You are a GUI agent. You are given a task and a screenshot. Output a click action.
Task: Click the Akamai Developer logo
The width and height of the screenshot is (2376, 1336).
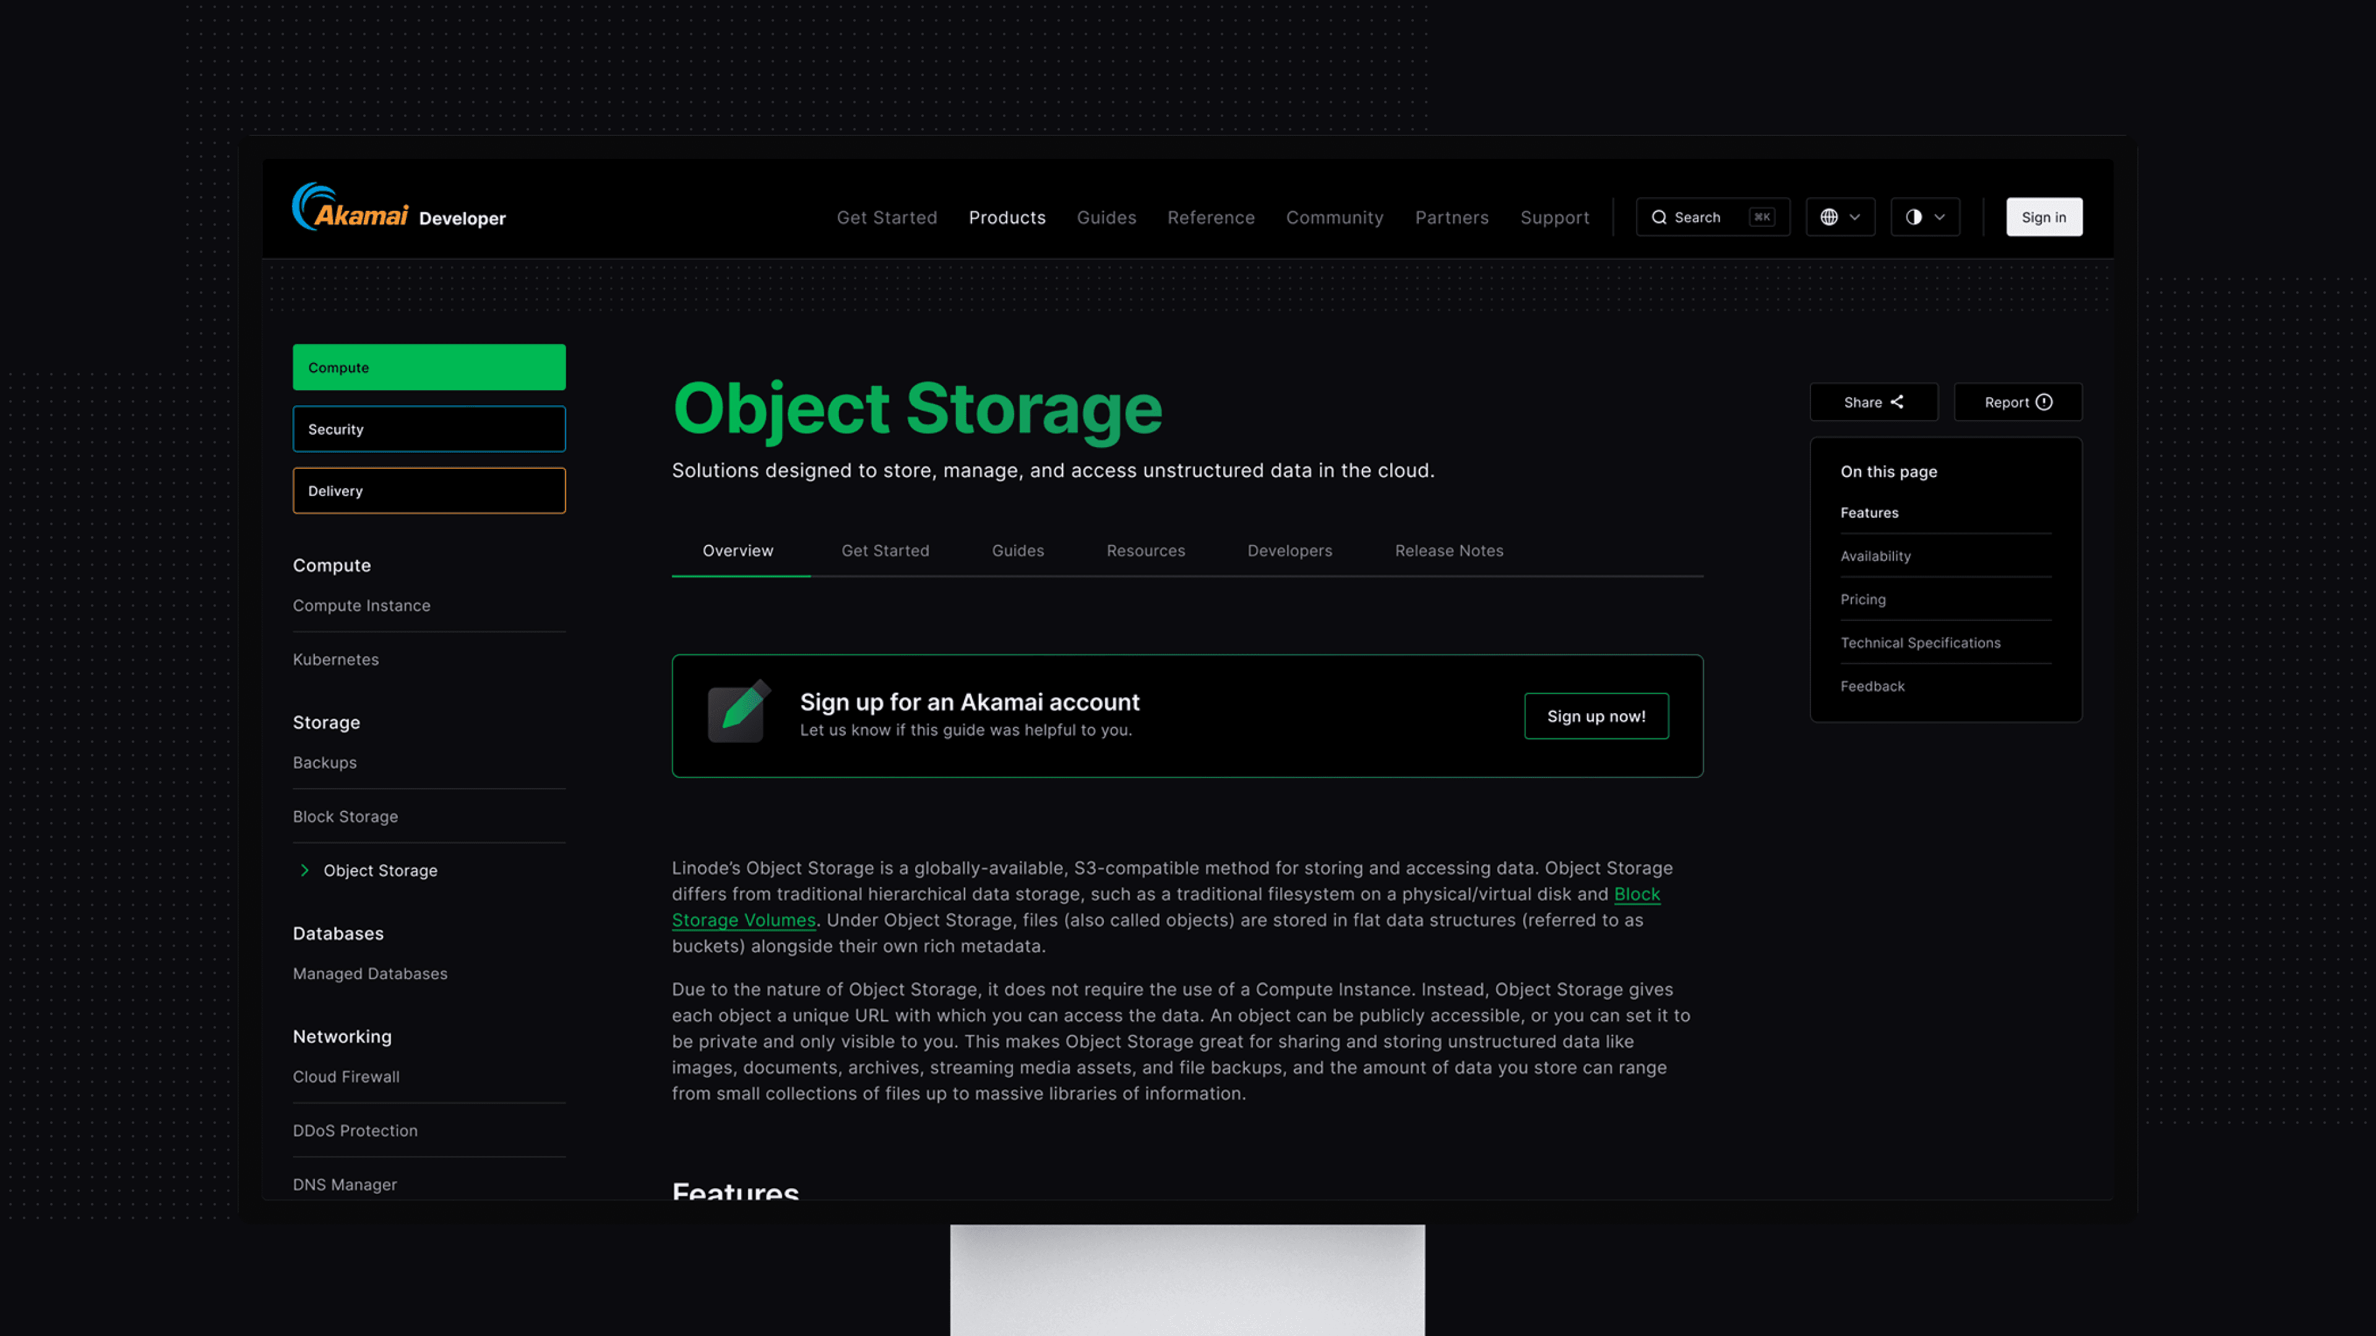coord(398,207)
